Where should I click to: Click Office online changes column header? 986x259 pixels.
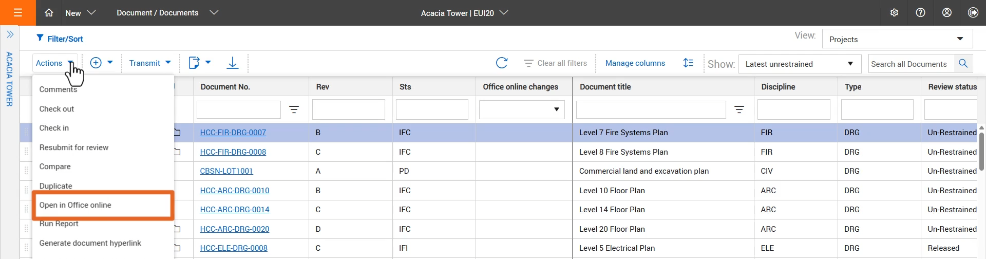click(520, 87)
